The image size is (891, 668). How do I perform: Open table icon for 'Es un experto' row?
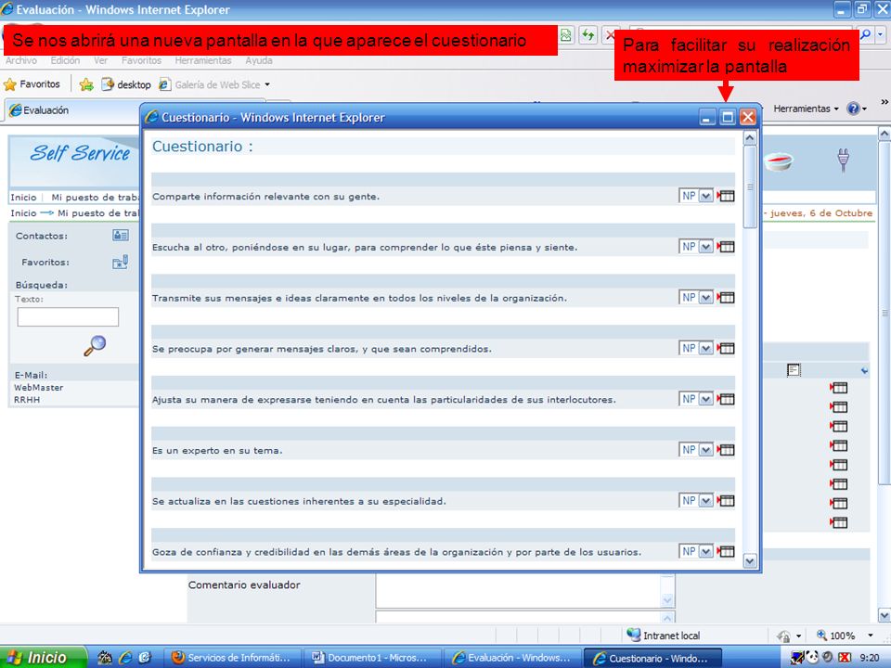tap(726, 450)
